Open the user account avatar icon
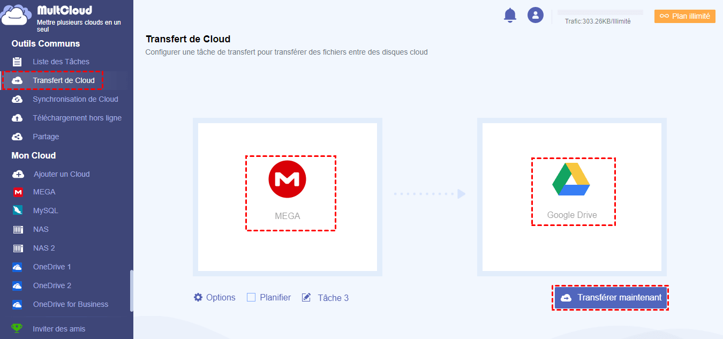 click(536, 15)
